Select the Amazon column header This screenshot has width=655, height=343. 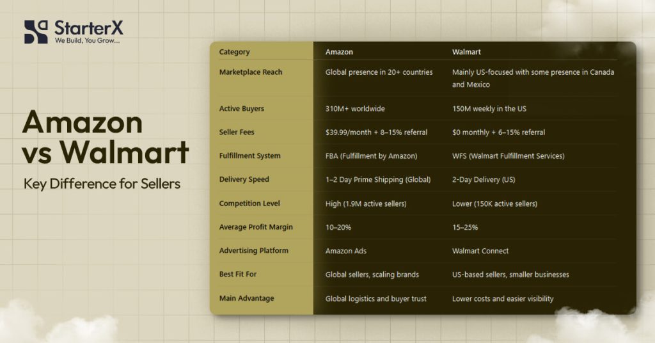tap(339, 52)
